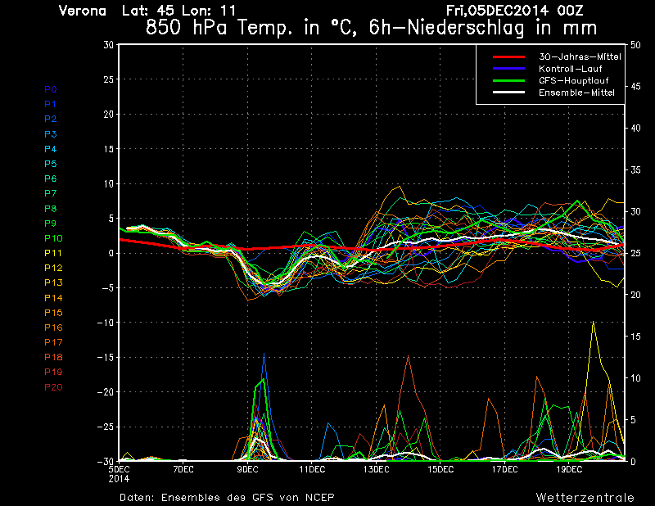Click the P12 member label

(x=53, y=268)
